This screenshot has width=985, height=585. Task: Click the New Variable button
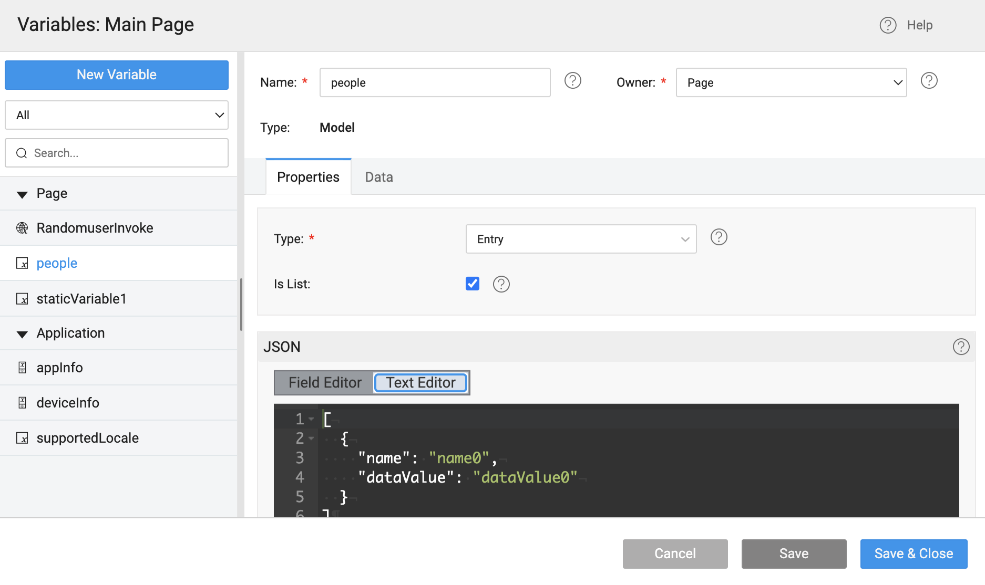pos(117,75)
